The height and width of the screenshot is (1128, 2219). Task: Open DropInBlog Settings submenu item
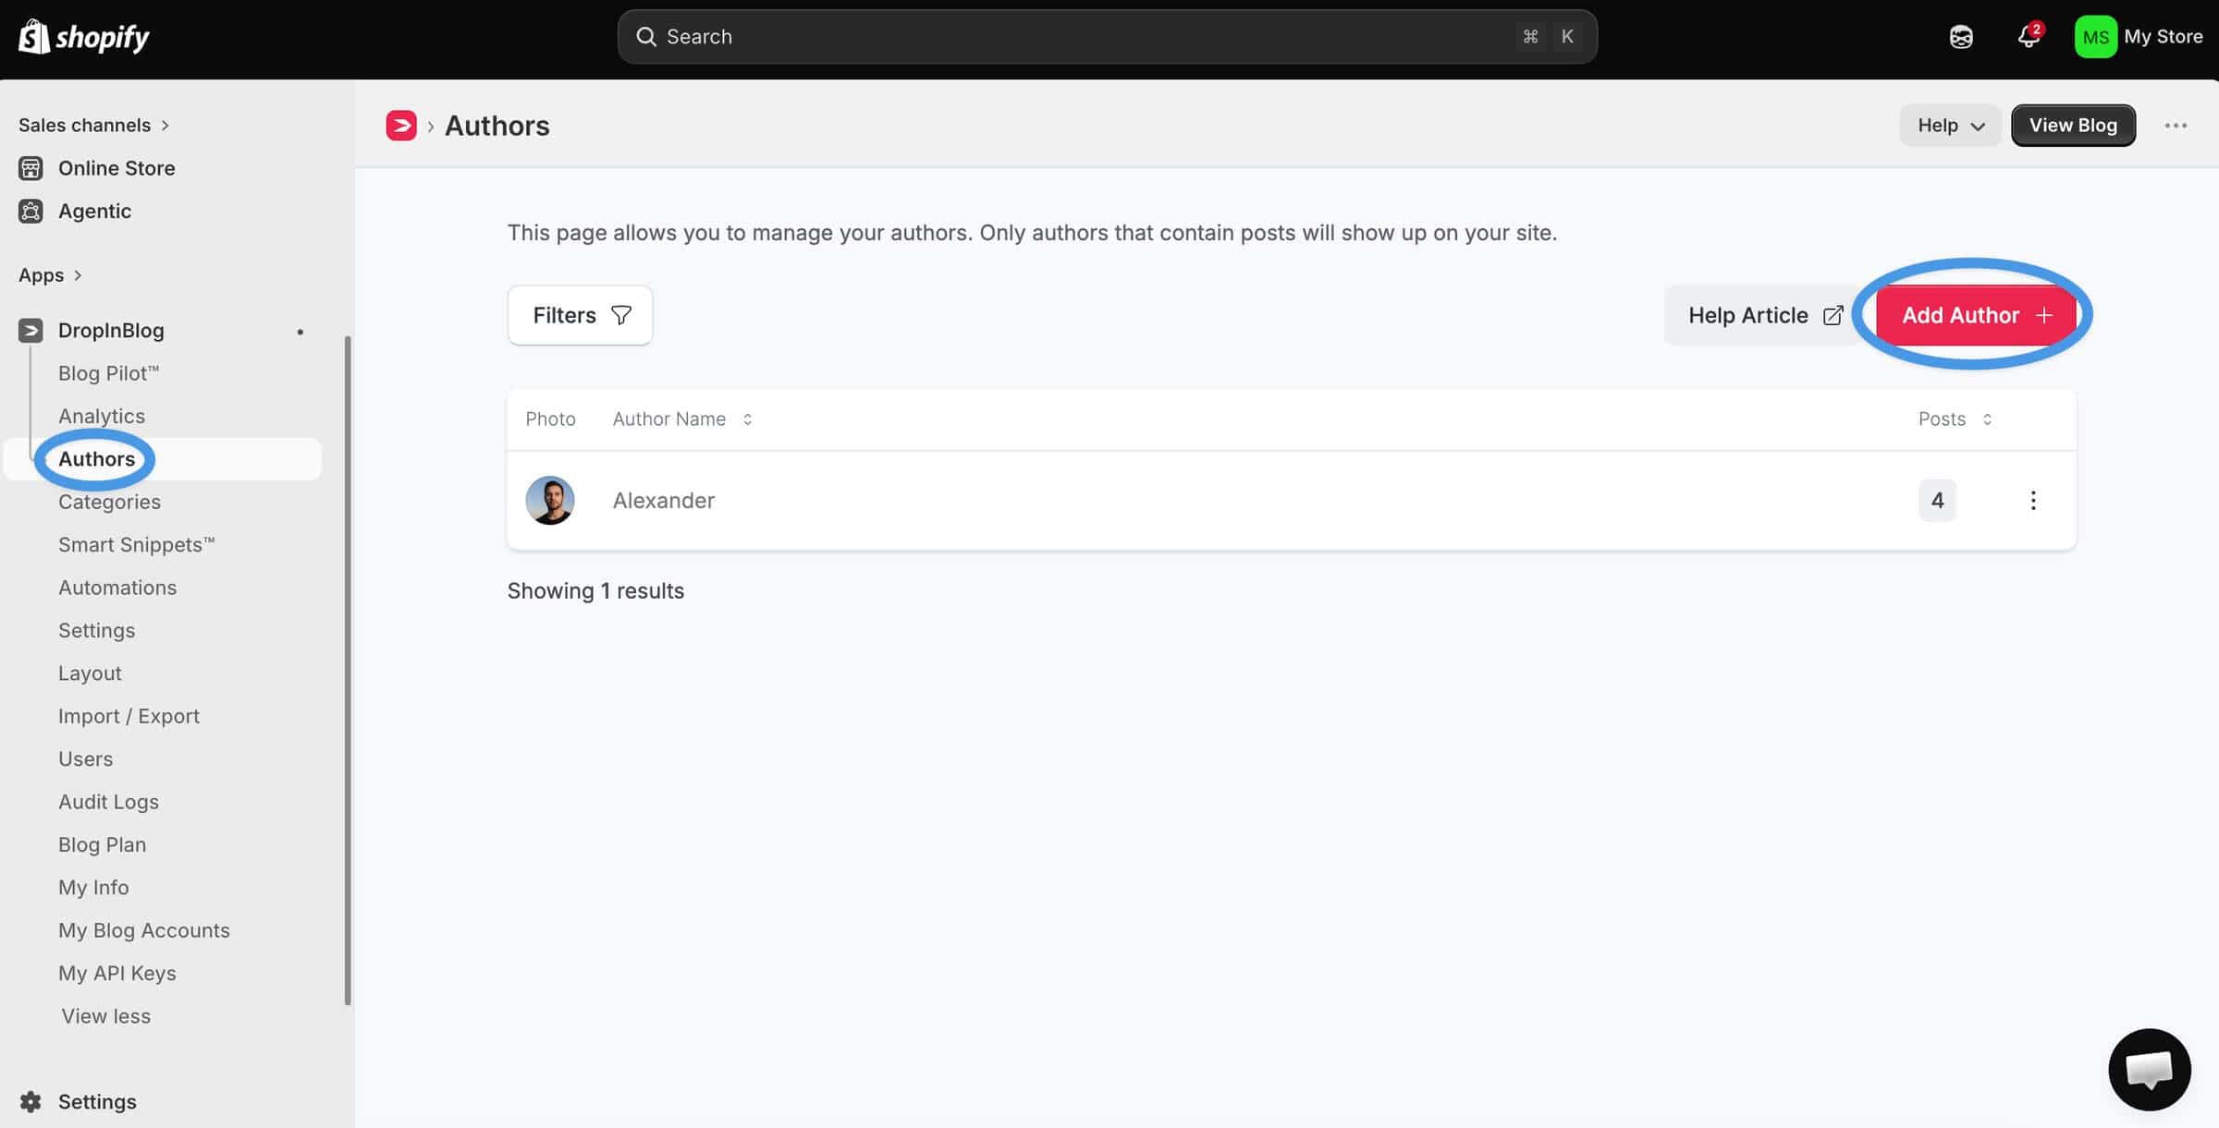[x=96, y=630]
